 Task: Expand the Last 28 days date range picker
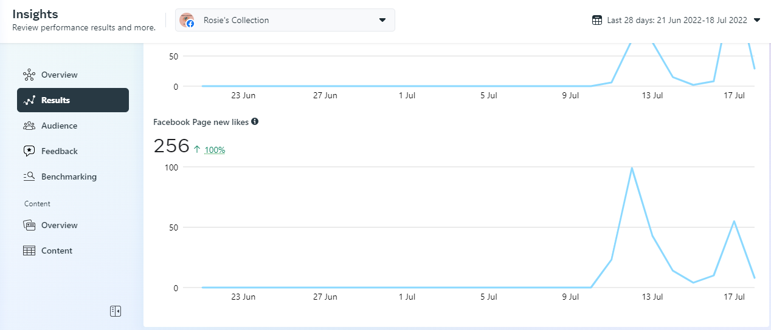(x=677, y=20)
